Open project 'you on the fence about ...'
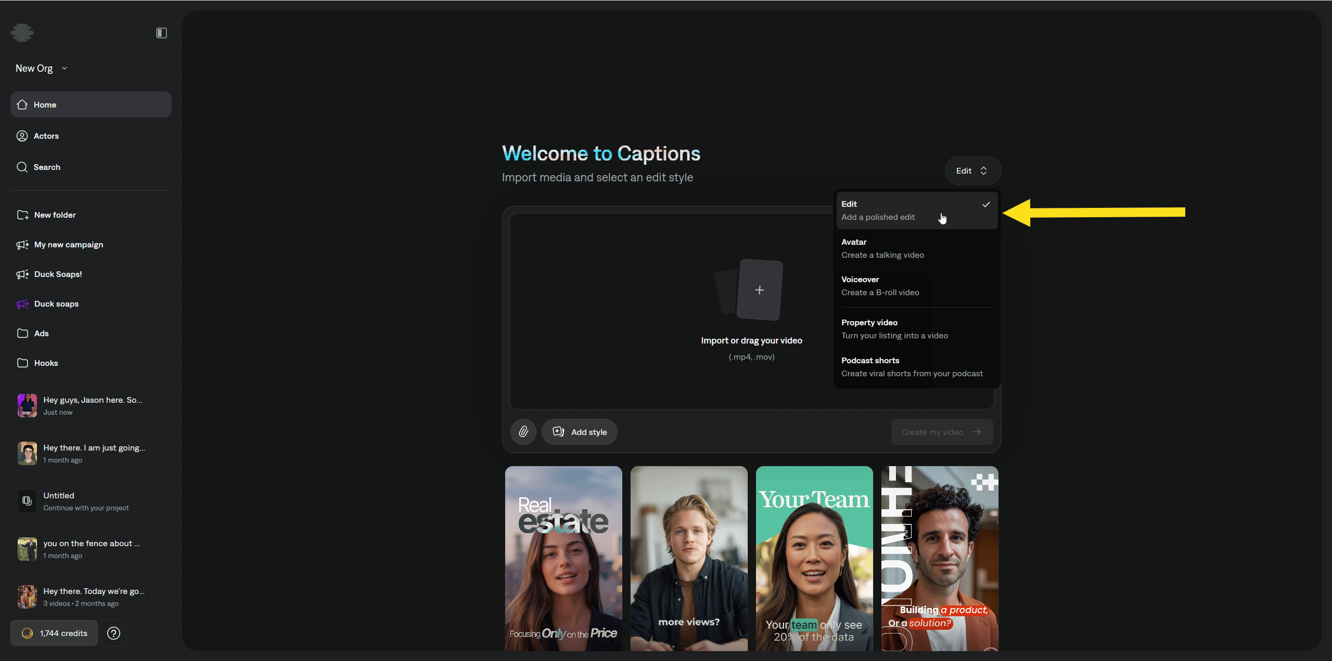This screenshot has width=1332, height=661. point(91,549)
